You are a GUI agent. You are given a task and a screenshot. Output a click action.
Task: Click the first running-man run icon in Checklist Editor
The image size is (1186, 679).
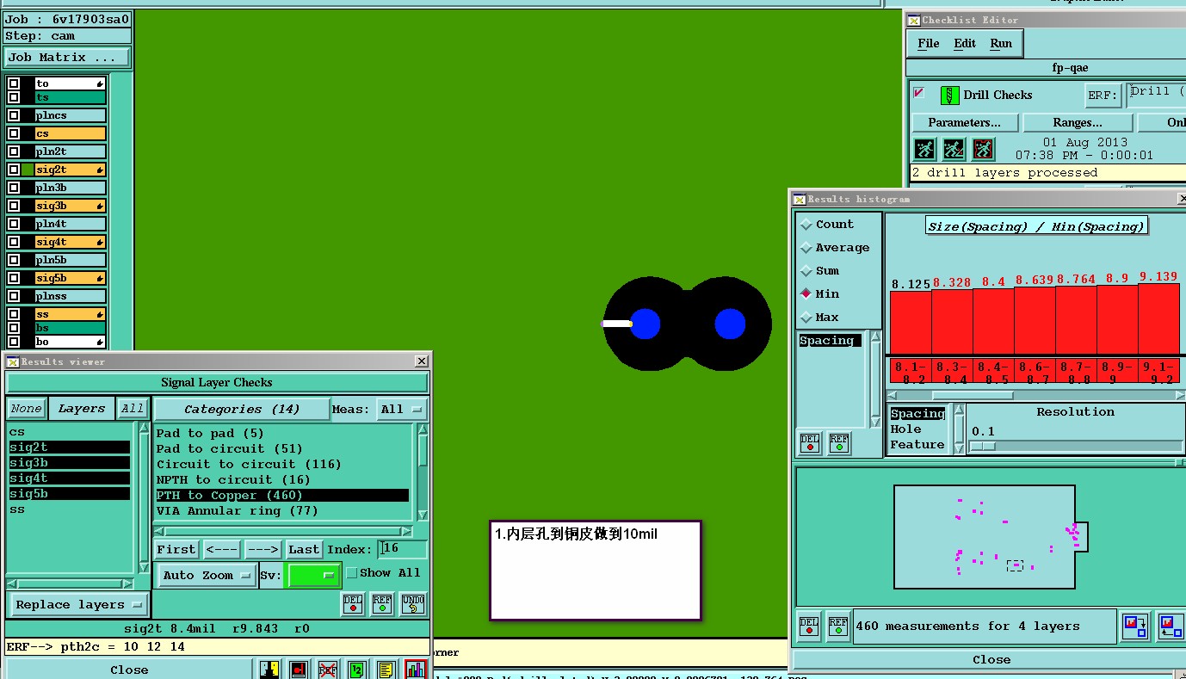(924, 149)
